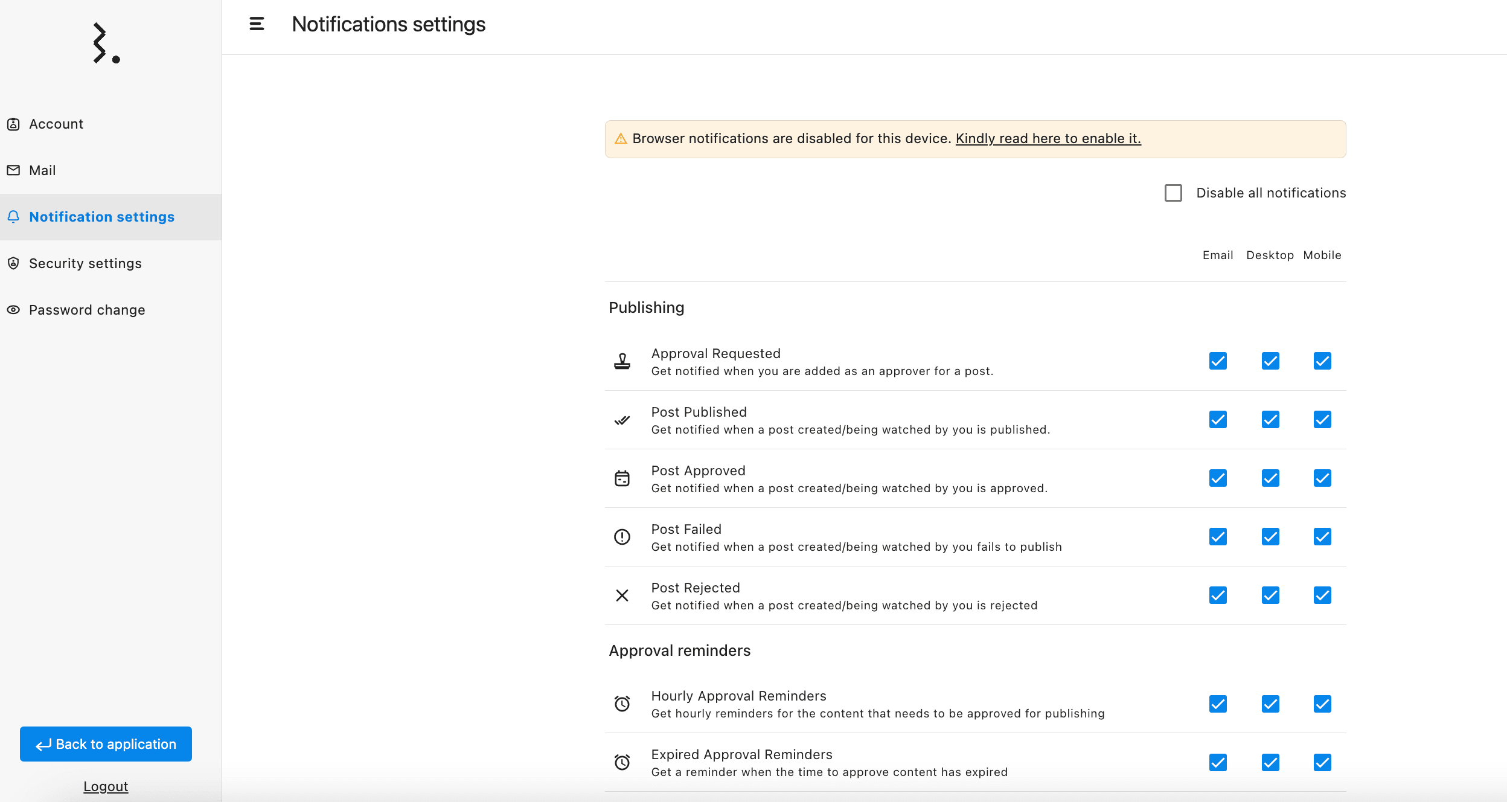Open Kindly read here to enable it
Screen dimensions: 1507x802
(x=1048, y=138)
